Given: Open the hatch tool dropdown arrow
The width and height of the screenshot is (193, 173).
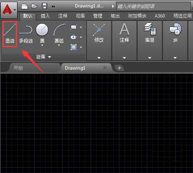Looking at the screenshot, I should pos(81,47).
